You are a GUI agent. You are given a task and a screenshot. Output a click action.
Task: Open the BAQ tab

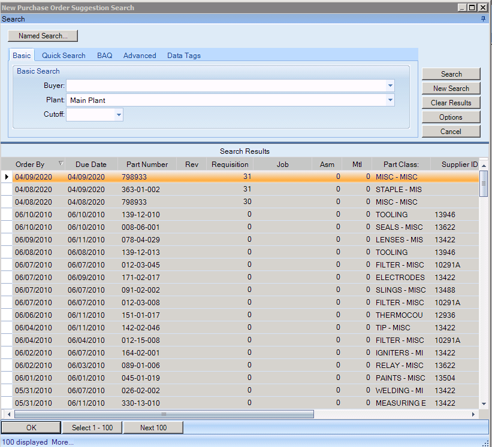coord(104,56)
